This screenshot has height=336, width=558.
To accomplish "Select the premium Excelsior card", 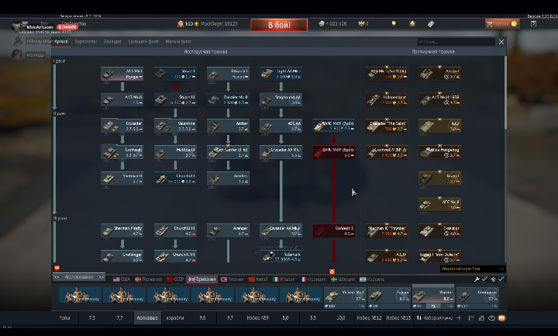I will [440, 231].
